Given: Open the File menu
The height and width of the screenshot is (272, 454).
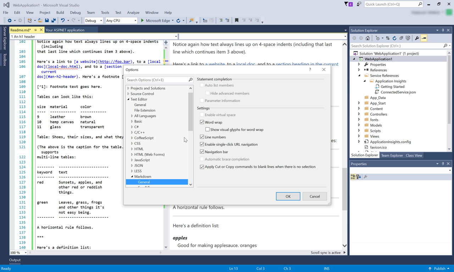Looking at the screenshot, I should (6, 12).
